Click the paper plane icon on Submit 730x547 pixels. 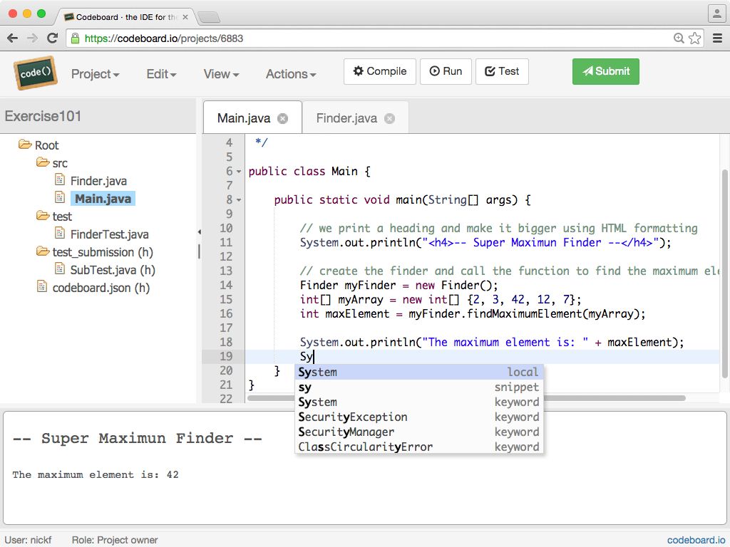click(588, 71)
